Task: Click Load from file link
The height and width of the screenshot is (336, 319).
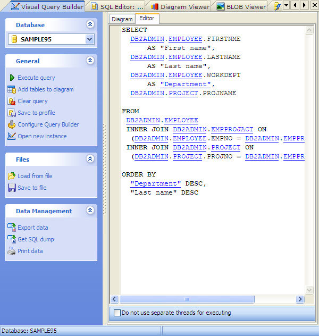Action: coord(35,176)
